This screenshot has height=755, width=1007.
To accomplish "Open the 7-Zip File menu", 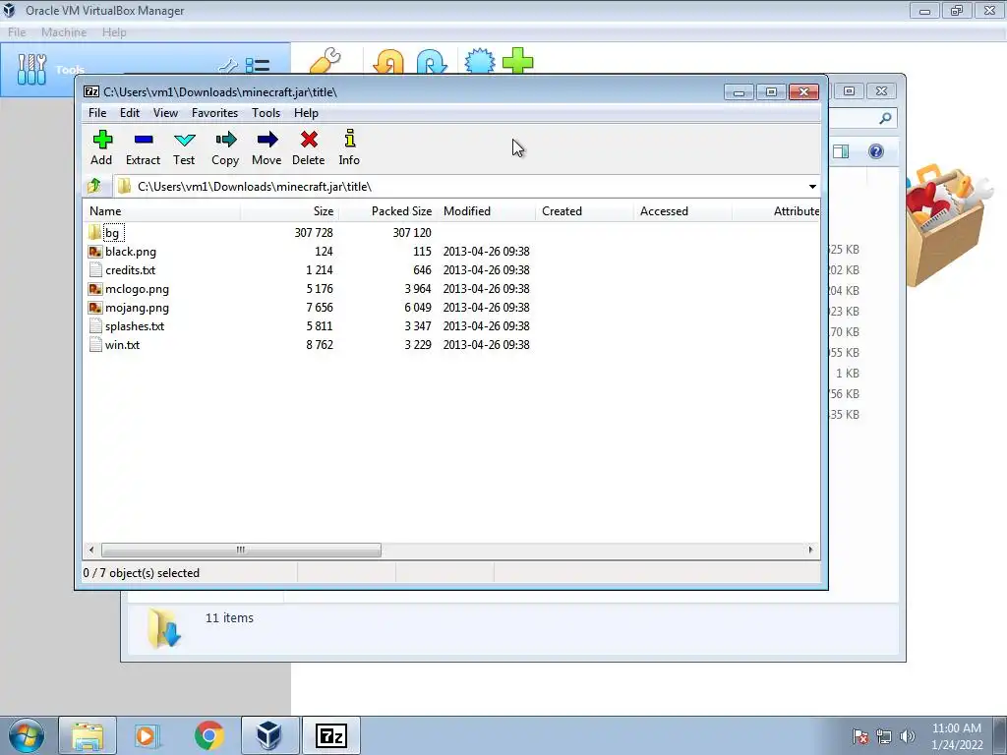I will tap(97, 113).
